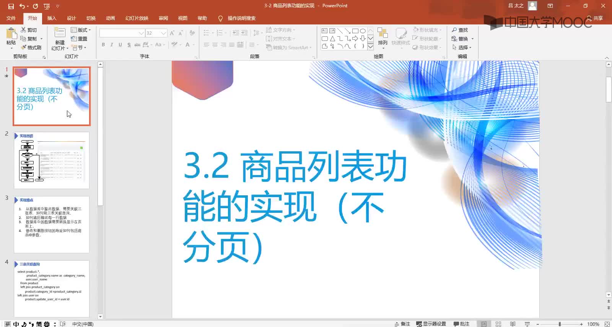Toggle Notes (备注) pane
This screenshot has height=327, width=612.
tap(402, 324)
